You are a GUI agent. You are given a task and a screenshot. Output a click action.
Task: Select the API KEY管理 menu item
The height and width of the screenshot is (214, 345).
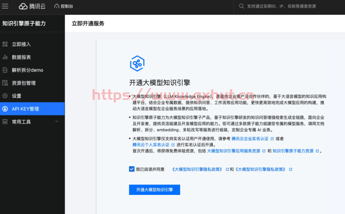(25, 109)
